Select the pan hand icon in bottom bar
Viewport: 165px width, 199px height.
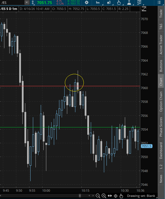121,196
